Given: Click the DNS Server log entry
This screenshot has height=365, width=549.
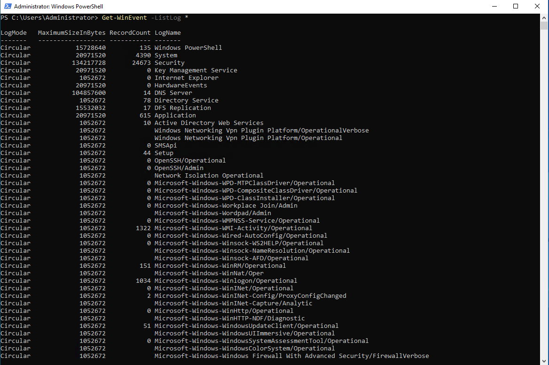Looking at the screenshot, I should click(173, 93).
